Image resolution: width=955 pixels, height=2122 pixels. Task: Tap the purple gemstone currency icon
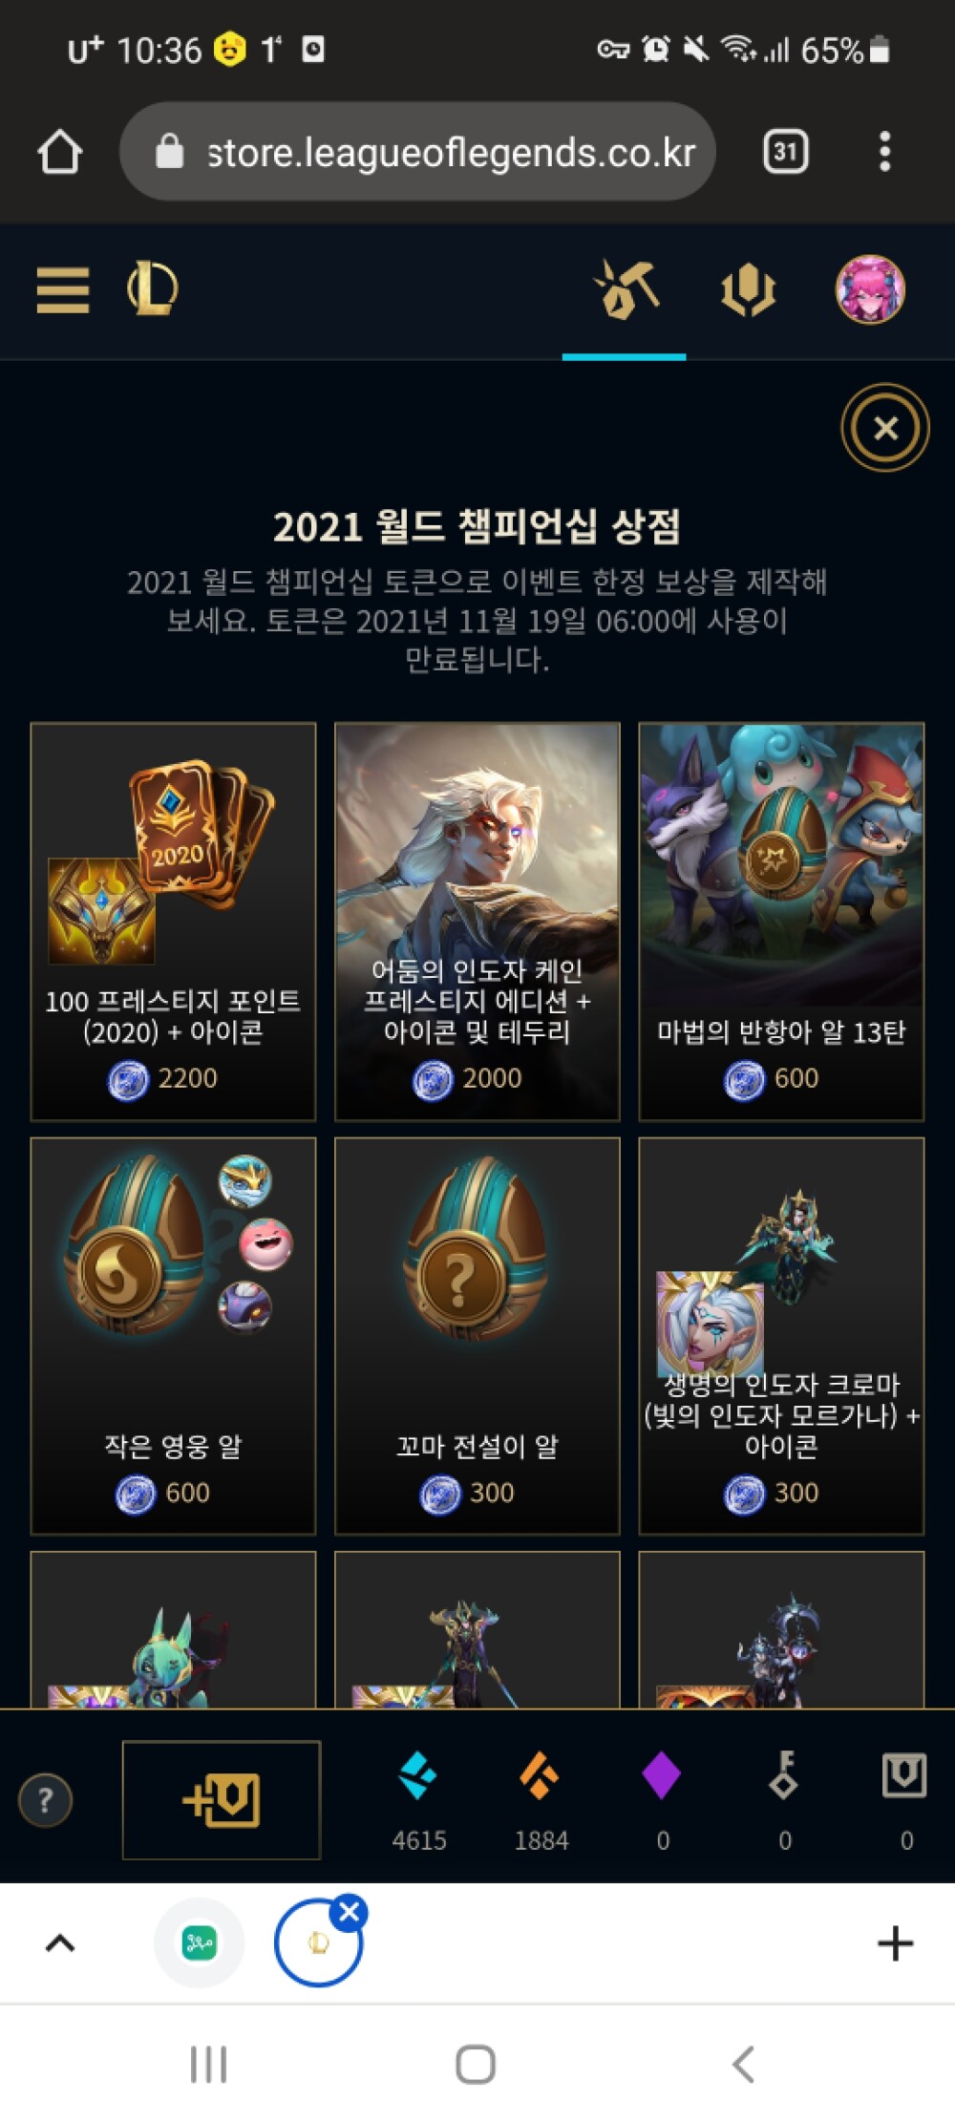coord(662,1776)
